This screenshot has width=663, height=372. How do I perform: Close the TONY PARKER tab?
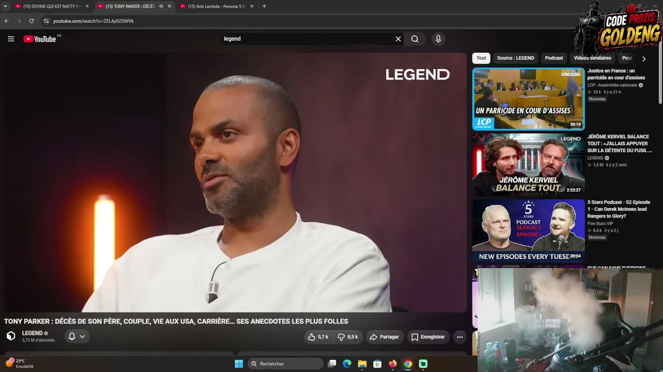point(169,6)
